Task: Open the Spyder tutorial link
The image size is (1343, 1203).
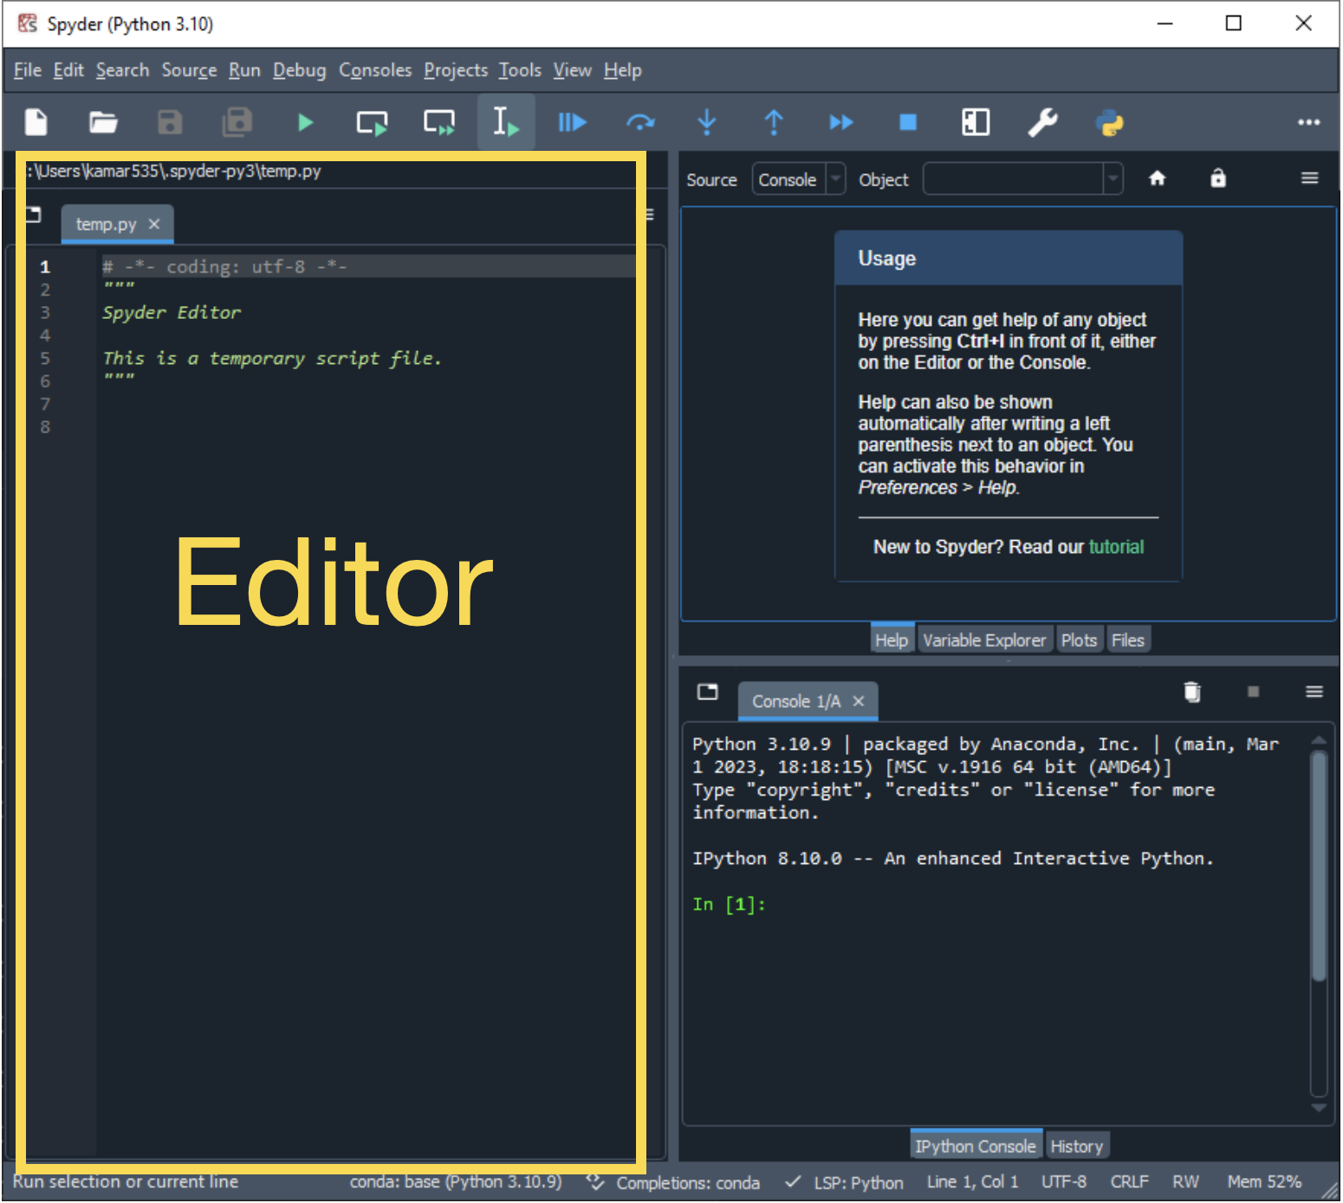Action: click(1116, 547)
